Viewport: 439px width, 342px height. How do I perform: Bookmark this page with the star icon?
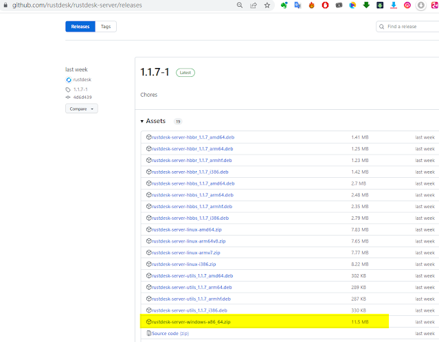[x=267, y=5]
